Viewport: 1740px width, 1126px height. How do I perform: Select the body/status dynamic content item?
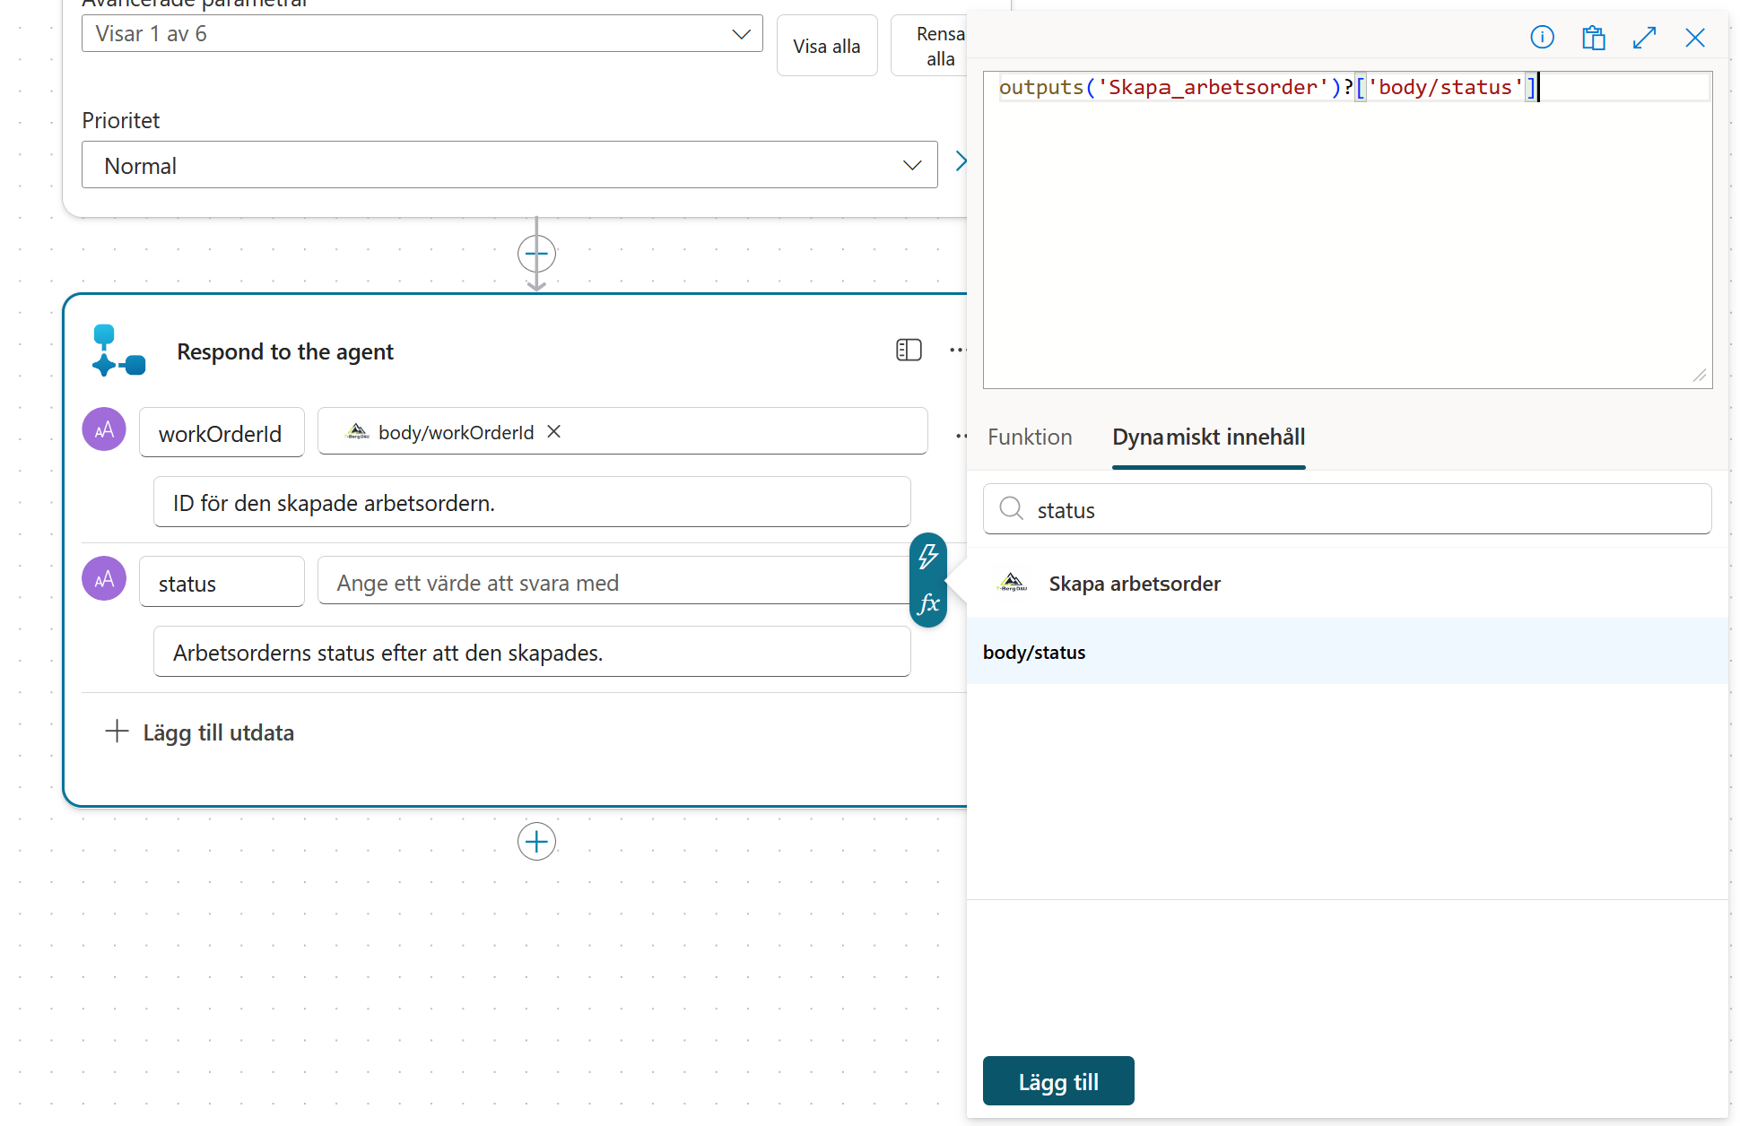pyautogui.click(x=1347, y=652)
